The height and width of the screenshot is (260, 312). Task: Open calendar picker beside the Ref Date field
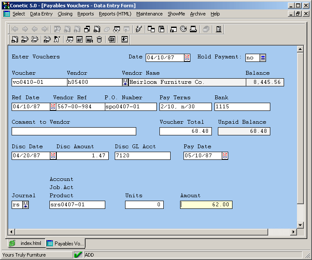point(53,107)
